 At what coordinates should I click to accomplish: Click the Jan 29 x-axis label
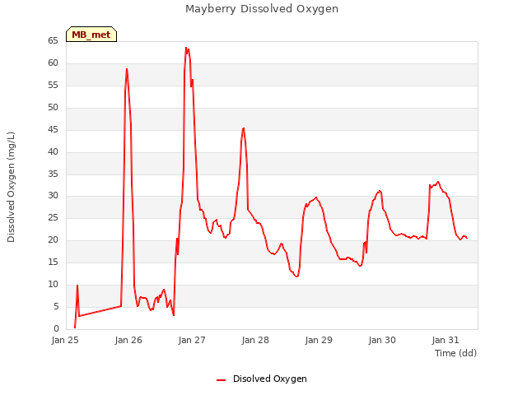pos(319,340)
